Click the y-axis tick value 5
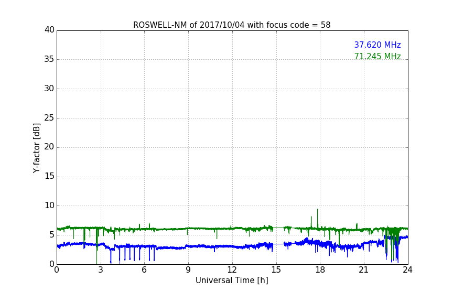 click(x=52, y=235)
